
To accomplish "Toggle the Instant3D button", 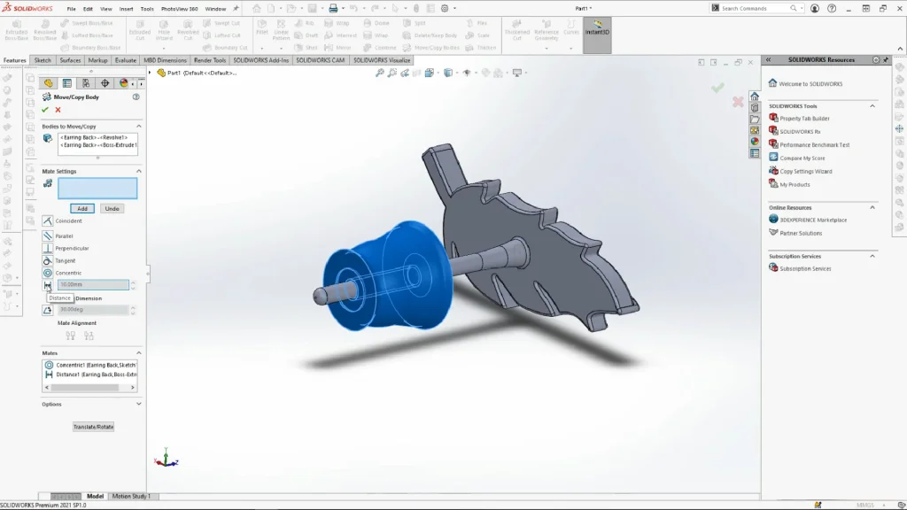I will click(597, 35).
